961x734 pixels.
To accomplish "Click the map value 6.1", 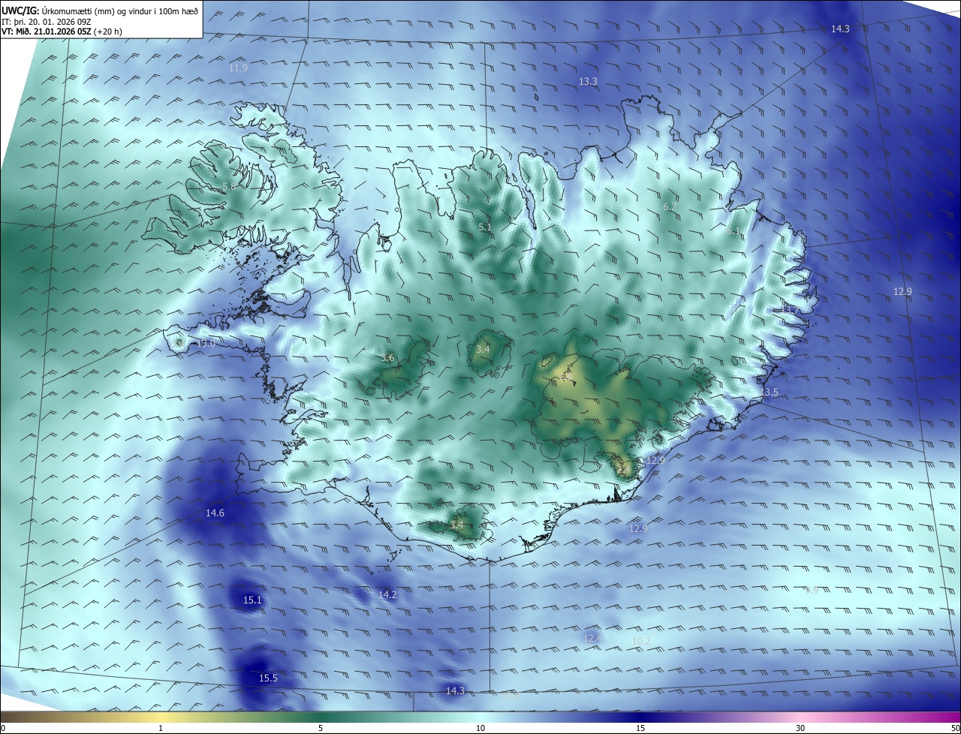I will pos(733,231).
